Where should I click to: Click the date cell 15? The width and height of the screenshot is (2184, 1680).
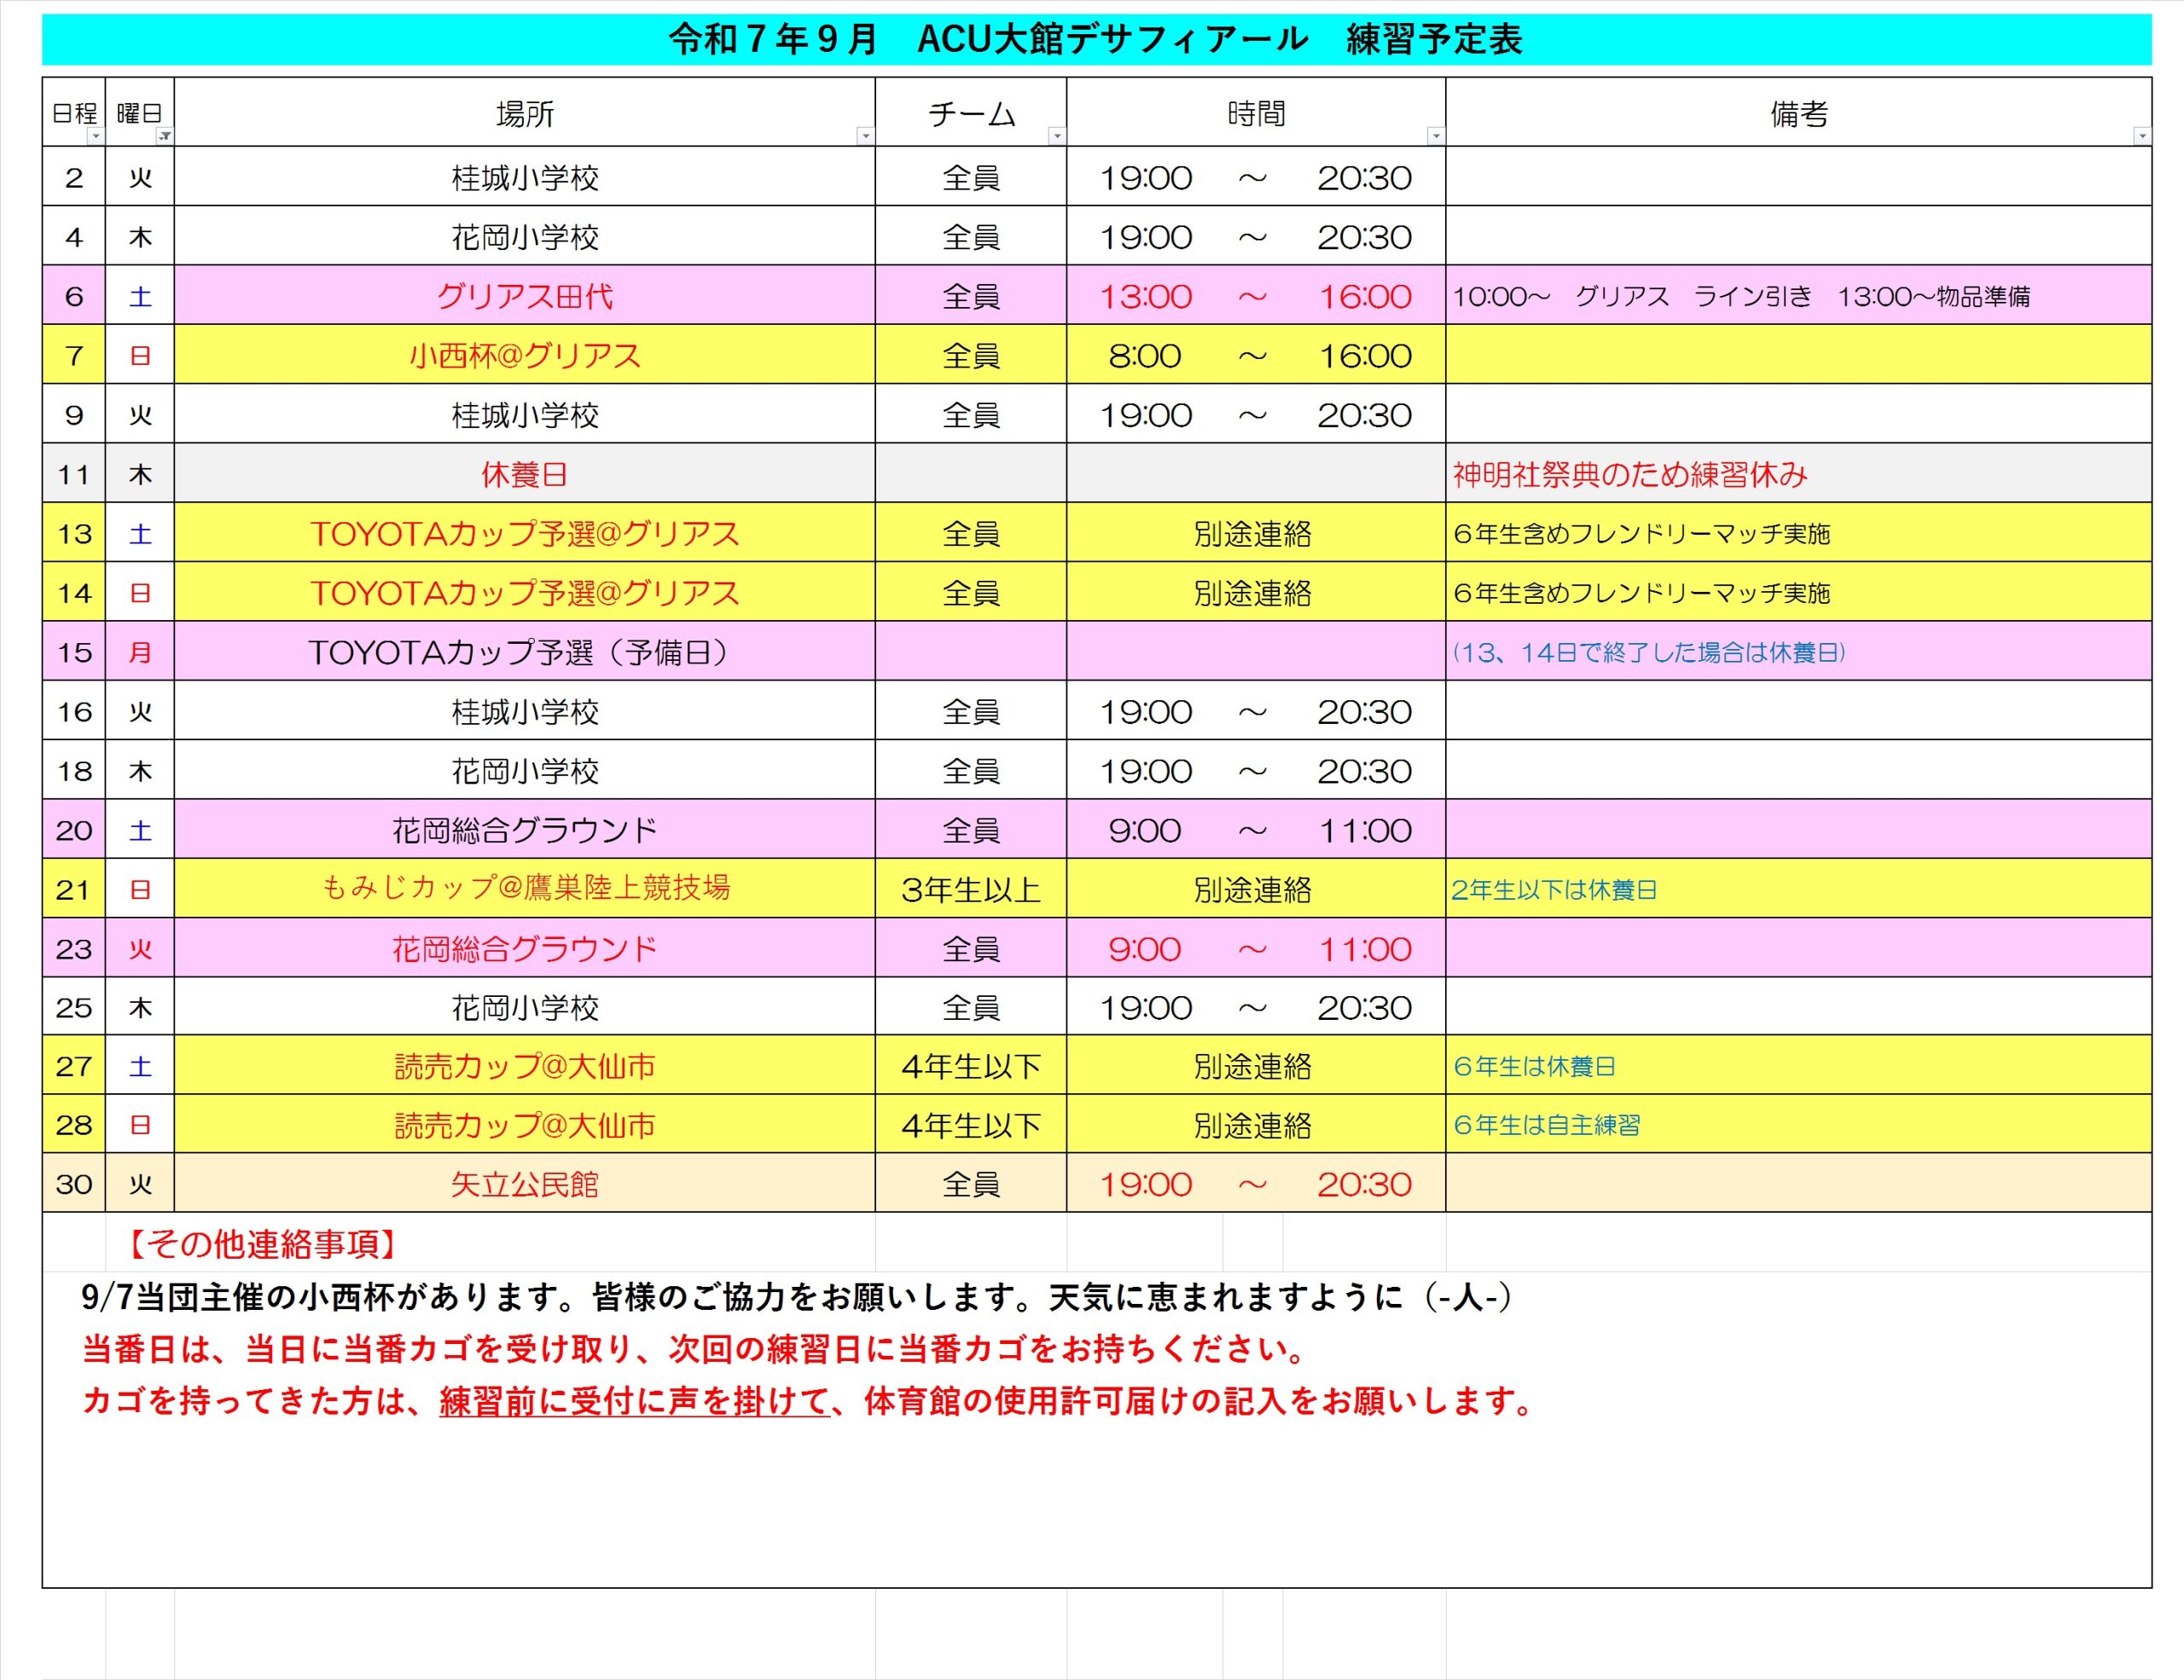[x=74, y=652]
